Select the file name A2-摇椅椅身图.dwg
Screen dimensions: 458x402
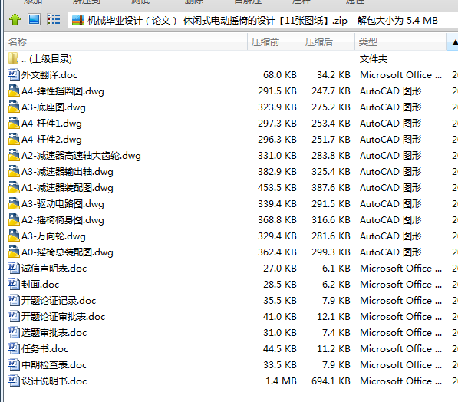tap(63, 219)
